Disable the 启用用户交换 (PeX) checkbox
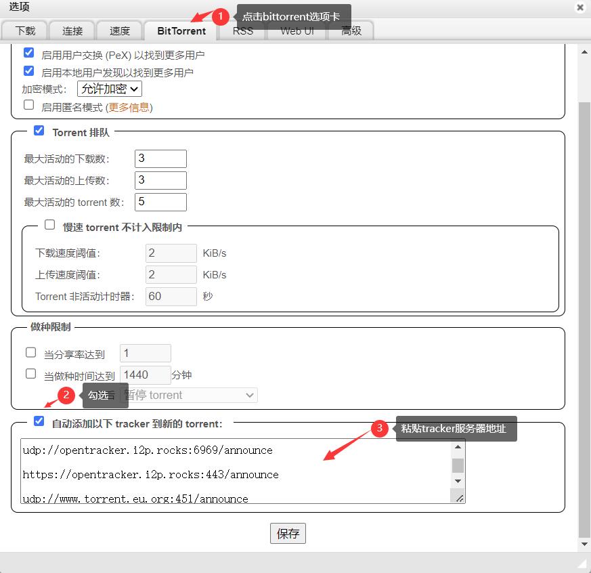Viewport: 591px width, 573px height. (28, 52)
